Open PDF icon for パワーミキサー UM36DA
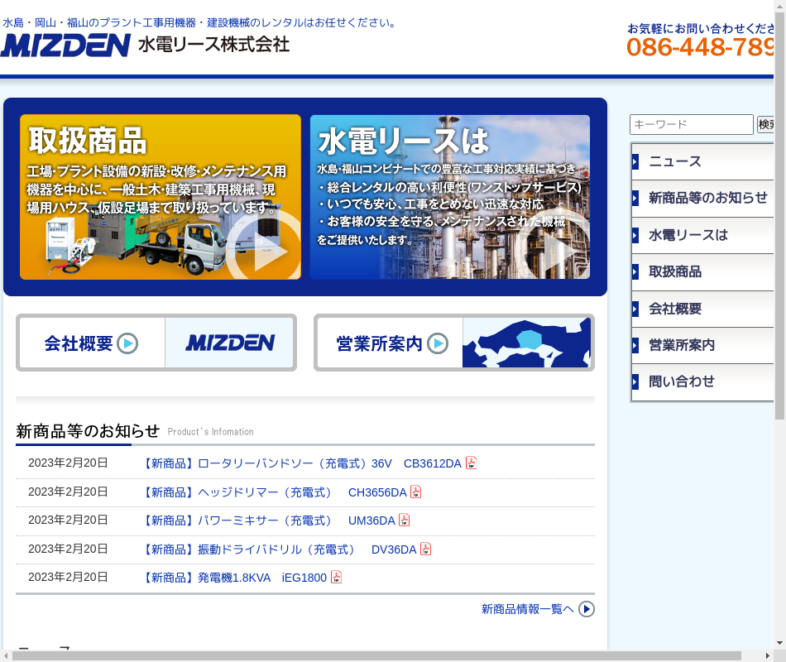Image resolution: width=786 pixels, height=662 pixels. [405, 520]
